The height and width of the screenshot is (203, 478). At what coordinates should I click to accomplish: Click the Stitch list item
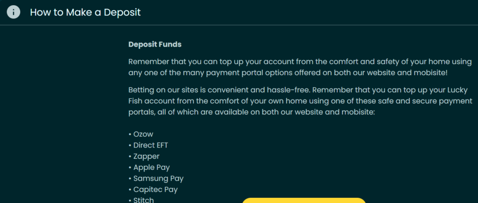pyautogui.click(x=144, y=200)
